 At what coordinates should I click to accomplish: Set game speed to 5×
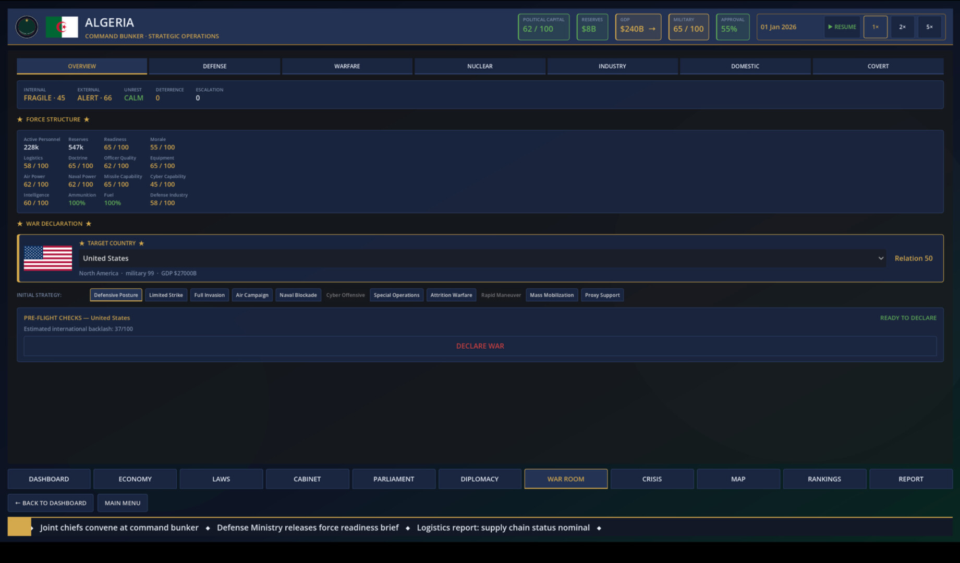click(929, 27)
